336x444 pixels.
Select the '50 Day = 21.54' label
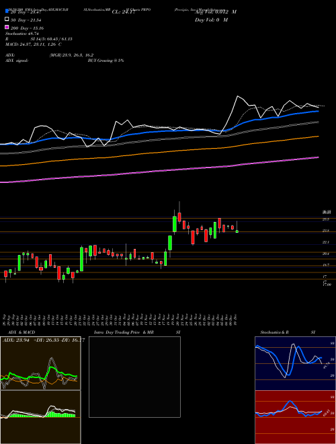(x=26, y=20)
